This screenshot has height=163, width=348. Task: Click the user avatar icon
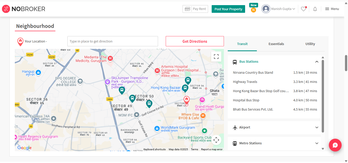(266, 9)
